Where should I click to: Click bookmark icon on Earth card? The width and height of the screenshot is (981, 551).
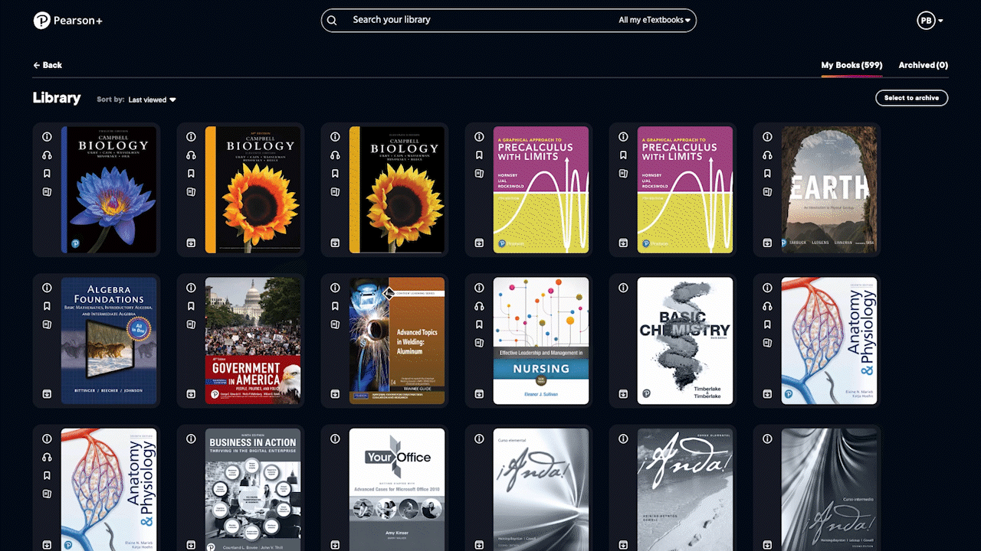click(767, 174)
